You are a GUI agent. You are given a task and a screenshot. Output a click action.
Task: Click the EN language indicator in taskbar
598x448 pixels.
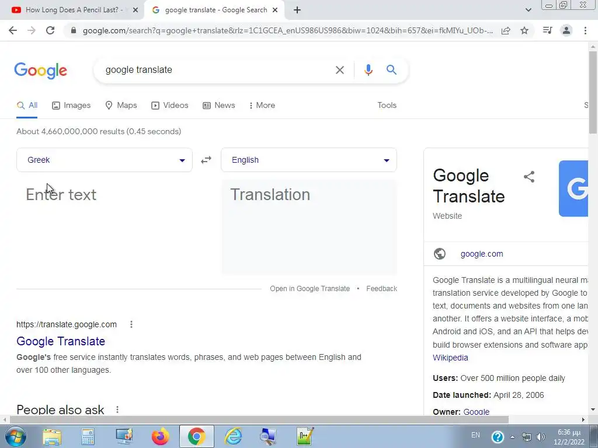475,435
